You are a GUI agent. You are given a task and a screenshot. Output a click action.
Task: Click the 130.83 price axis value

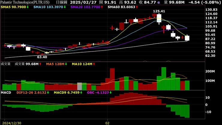coord(211,10)
